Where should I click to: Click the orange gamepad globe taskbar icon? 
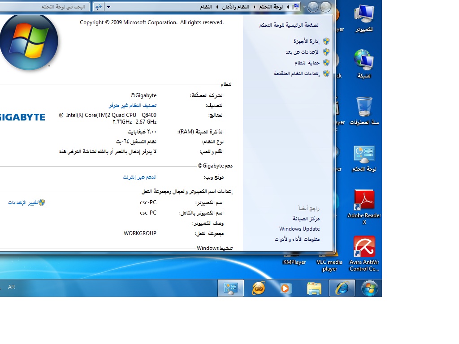tap(259, 288)
